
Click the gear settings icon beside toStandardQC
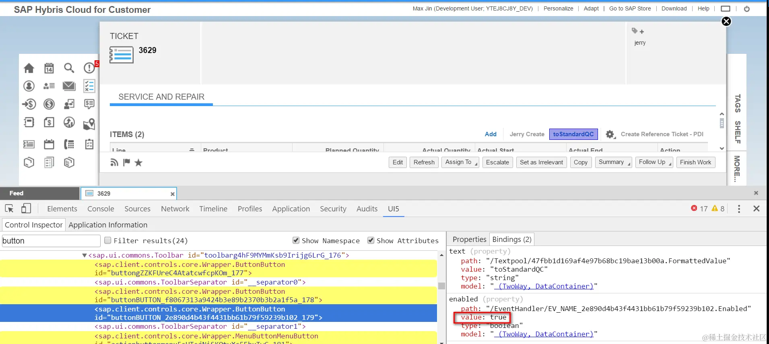[610, 134]
